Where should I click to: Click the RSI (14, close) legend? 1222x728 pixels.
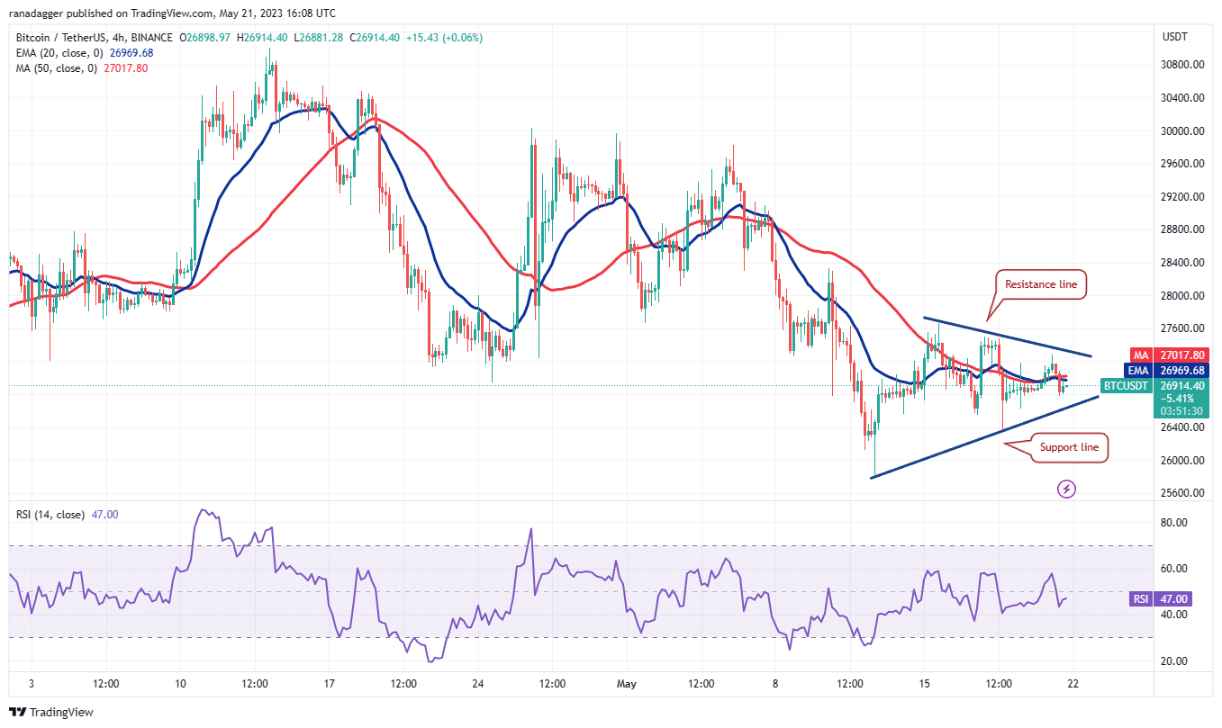[x=51, y=515]
